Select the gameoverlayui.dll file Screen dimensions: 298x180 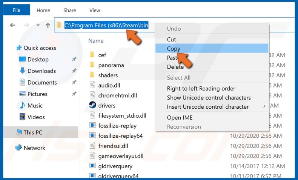coord(121,156)
